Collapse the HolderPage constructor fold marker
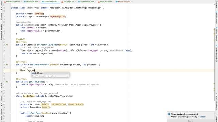Image resolution: width=218 pixels, height=122 pixels. click(x=11, y=113)
